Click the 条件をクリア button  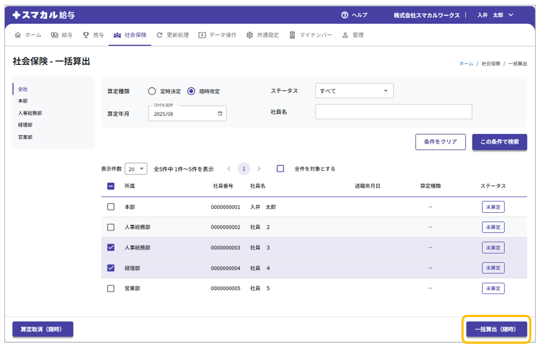point(440,142)
